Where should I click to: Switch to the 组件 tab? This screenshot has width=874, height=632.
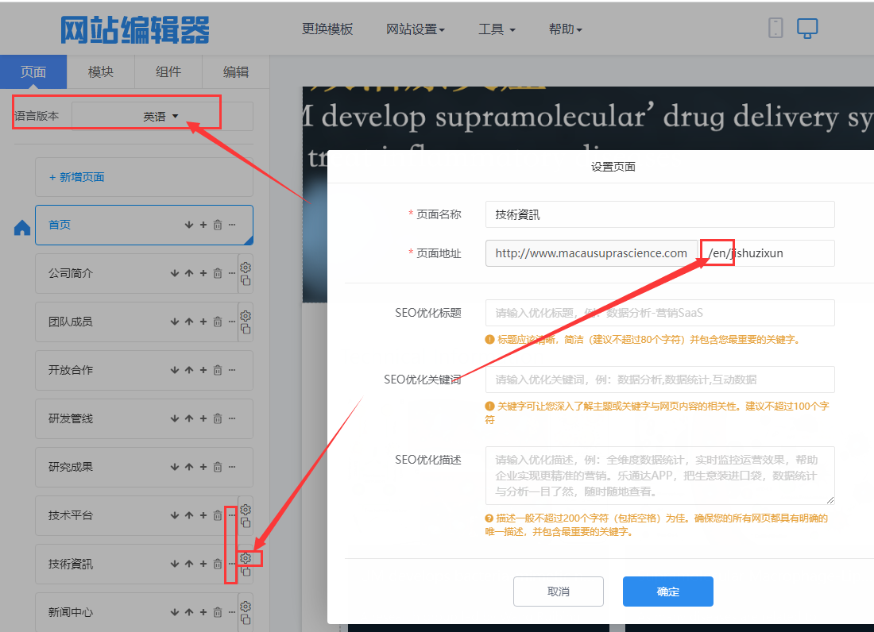(x=168, y=71)
